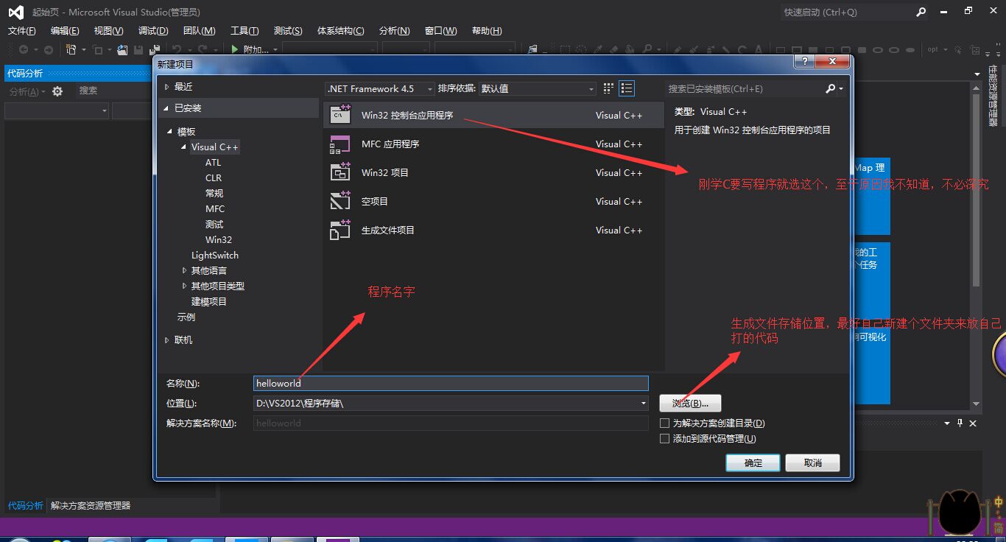Image resolution: width=1006 pixels, height=542 pixels.
Task: Enable 添加到源代码管理 checkbox
Action: click(665, 439)
